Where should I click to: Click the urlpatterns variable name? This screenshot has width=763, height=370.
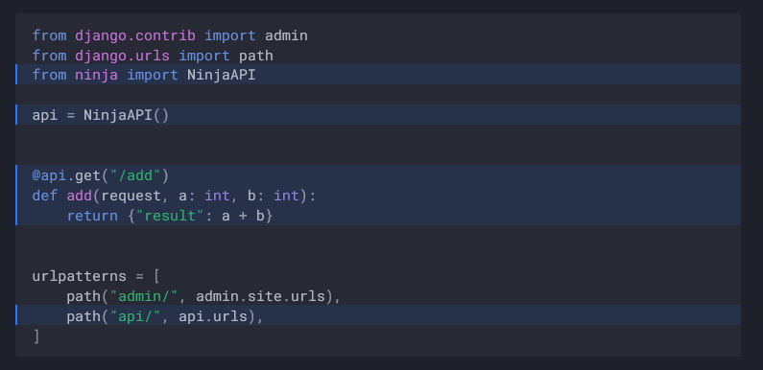pos(80,277)
